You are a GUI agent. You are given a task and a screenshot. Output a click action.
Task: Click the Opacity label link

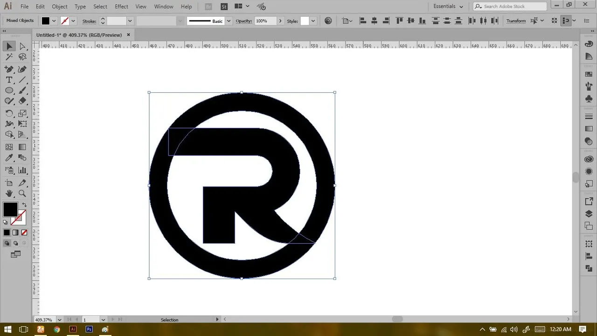point(243,21)
